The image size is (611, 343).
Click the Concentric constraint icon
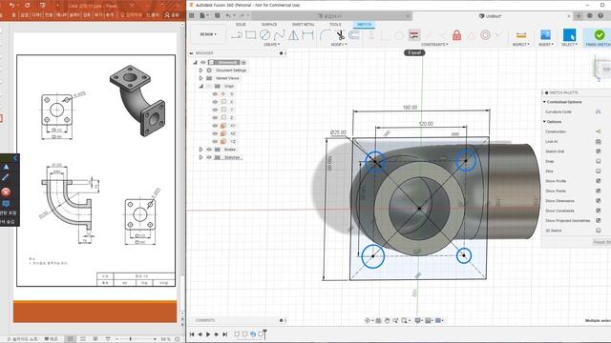click(x=485, y=35)
